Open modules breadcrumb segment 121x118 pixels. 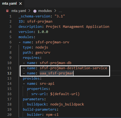(45, 11)
